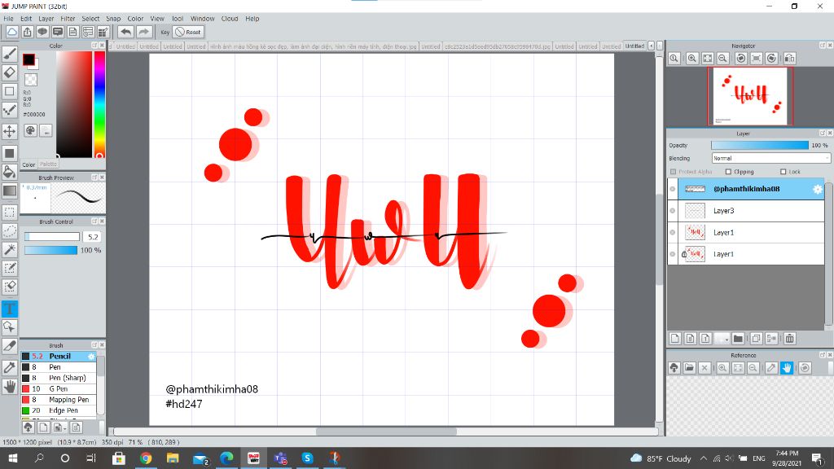Screen dimensions: 834x469
Task: Select the Lasso selection tool
Action: 10,230
